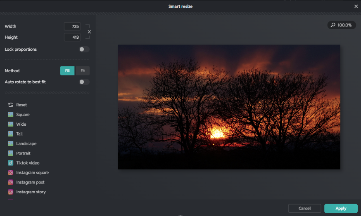Choose the Portrait preset label

[23, 153]
